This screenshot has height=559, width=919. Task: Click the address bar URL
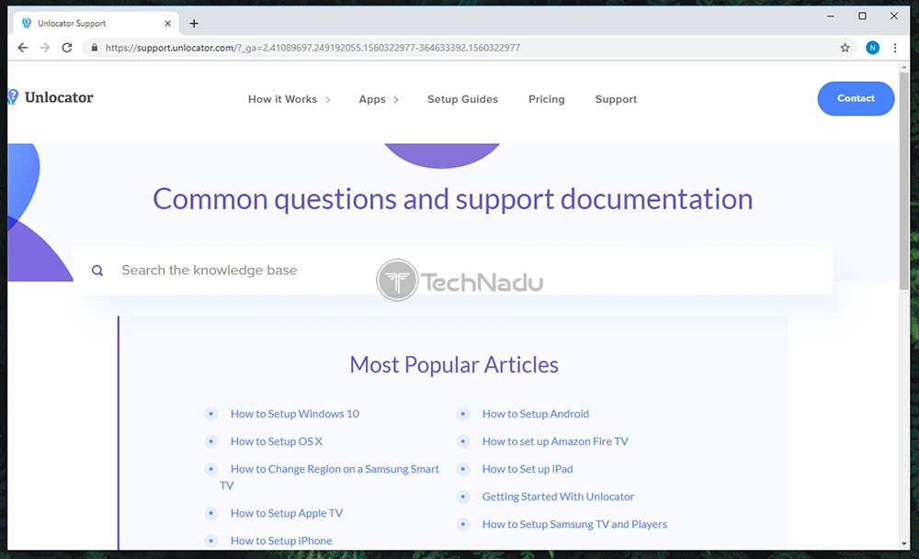tap(312, 48)
